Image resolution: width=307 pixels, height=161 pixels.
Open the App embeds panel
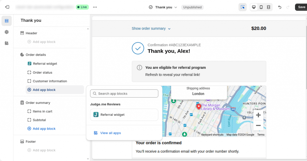[7, 43]
